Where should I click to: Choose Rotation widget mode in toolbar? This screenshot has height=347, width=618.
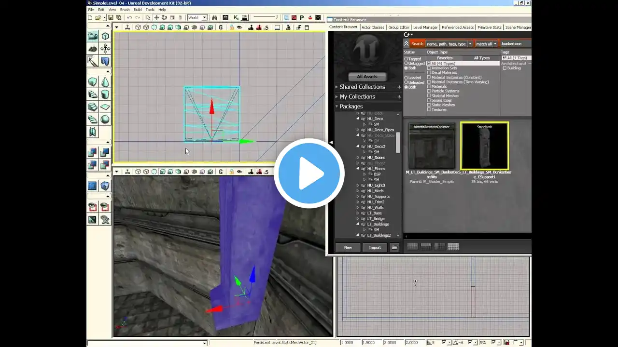tap(164, 18)
